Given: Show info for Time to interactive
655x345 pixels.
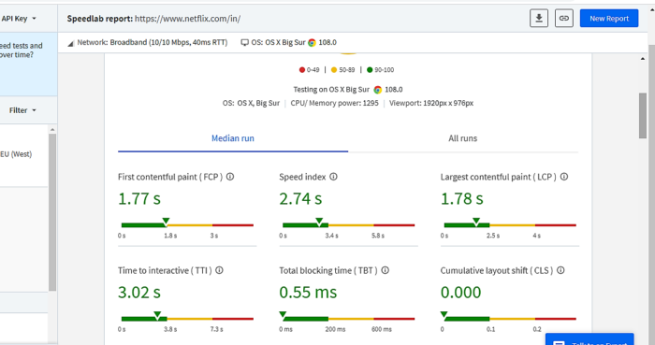Looking at the screenshot, I should click(219, 270).
